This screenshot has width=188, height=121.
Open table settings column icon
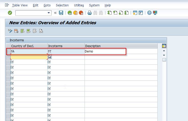point(164,46)
